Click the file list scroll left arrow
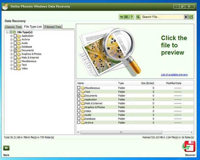Screen dimensions: 200x160 click(x=78, y=132)
